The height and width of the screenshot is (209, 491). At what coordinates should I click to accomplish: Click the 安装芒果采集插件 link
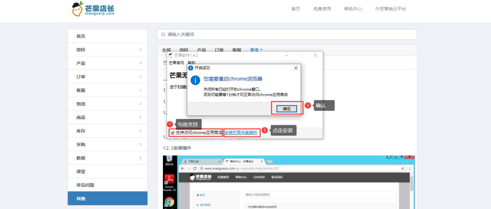pyautogui.click(x=241, y=133)
